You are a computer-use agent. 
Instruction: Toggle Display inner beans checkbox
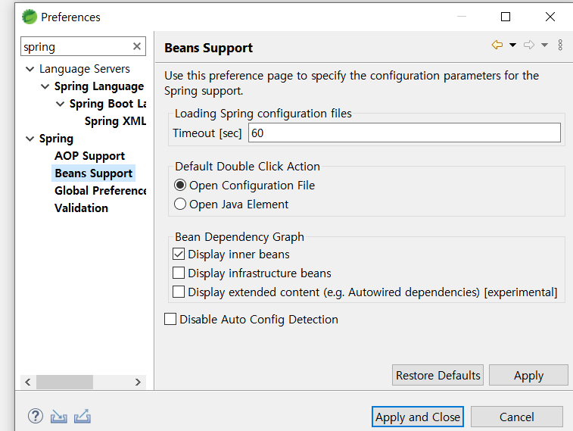point(179,254)
